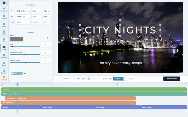
Task: Undo the last action
Action: coord(79,79)
